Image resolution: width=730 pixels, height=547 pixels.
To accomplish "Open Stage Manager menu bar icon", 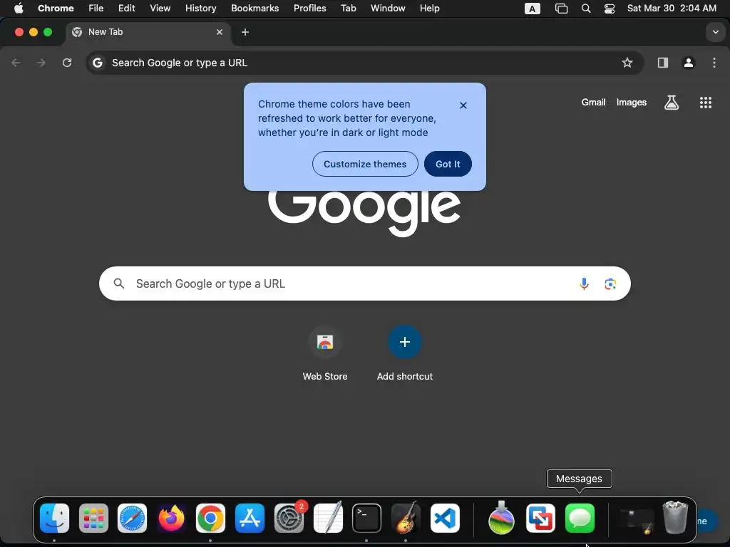I will [562, 9].
